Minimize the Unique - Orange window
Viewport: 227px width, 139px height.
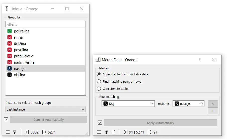point(52,9)
